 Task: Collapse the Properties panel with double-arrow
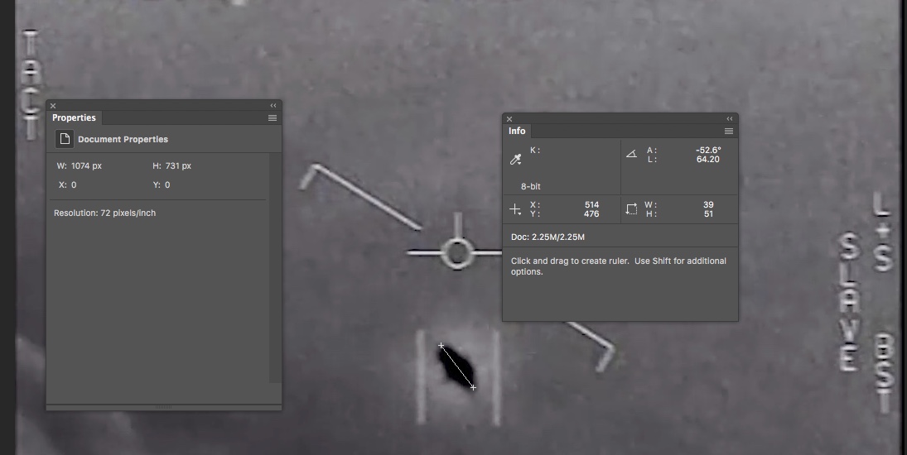(x=273, y=106)
